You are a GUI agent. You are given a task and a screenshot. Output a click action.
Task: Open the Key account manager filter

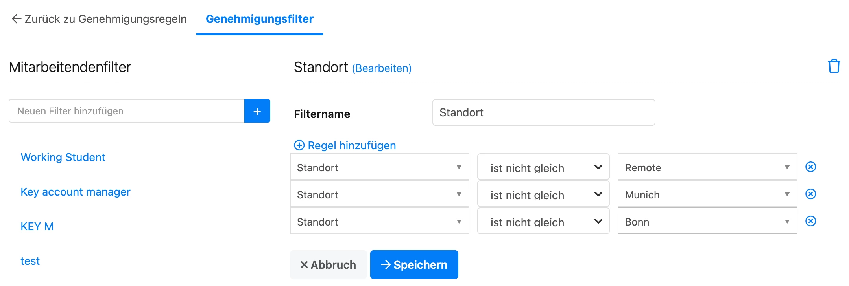click(75, 192)
